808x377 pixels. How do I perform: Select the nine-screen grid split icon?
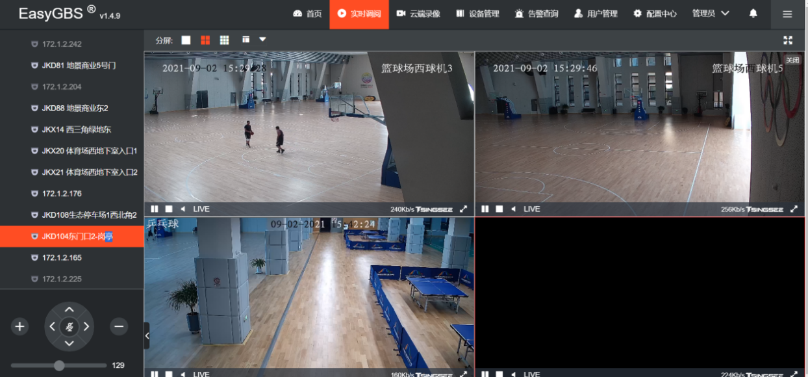pyautogui.click(x=225, y=39)
